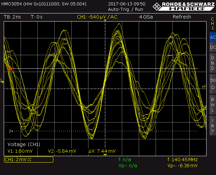Switch to DC coupling softkey
216x175 pixels.
point(213,48)
